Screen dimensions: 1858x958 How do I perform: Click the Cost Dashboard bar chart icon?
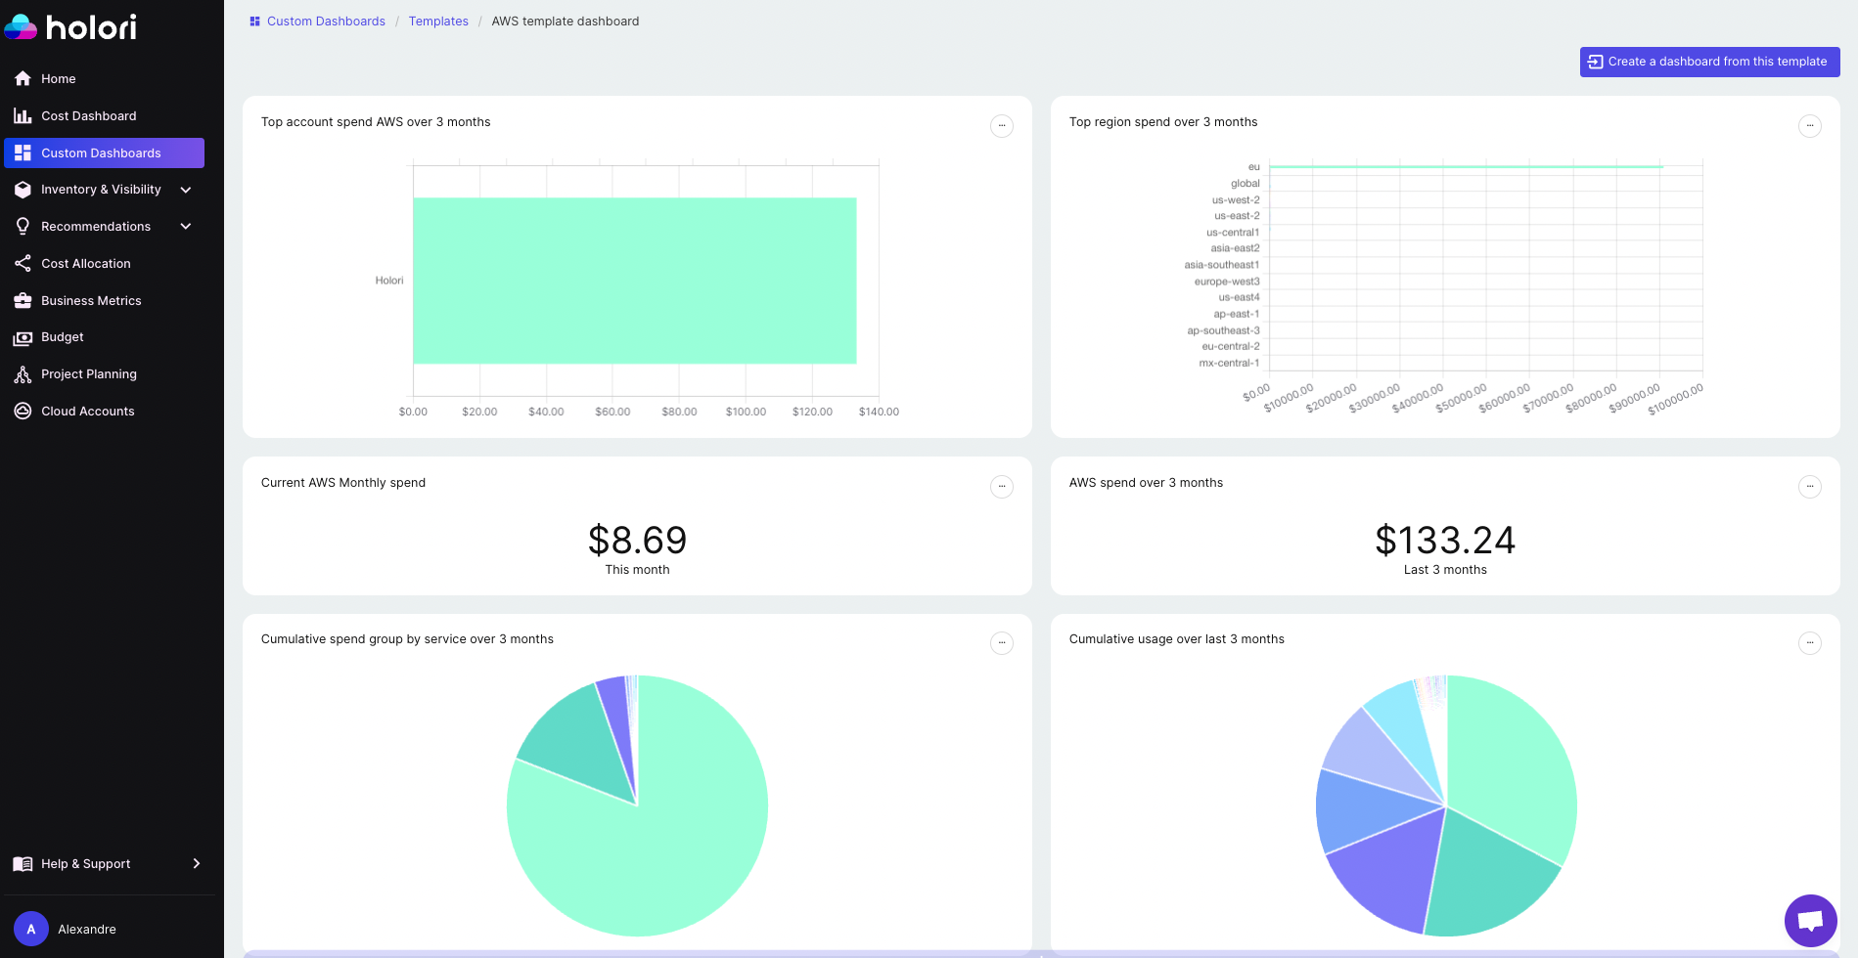tap(23, 115)
